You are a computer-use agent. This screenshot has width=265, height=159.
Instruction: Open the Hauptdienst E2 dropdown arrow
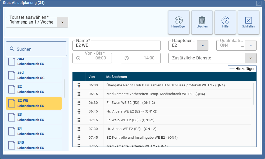(x=203, y=45)
